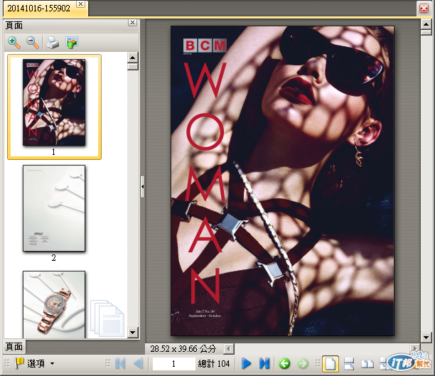435x376 pixels.
Task: Select the 20141016-155902 tab
Action: coord(39,9)
